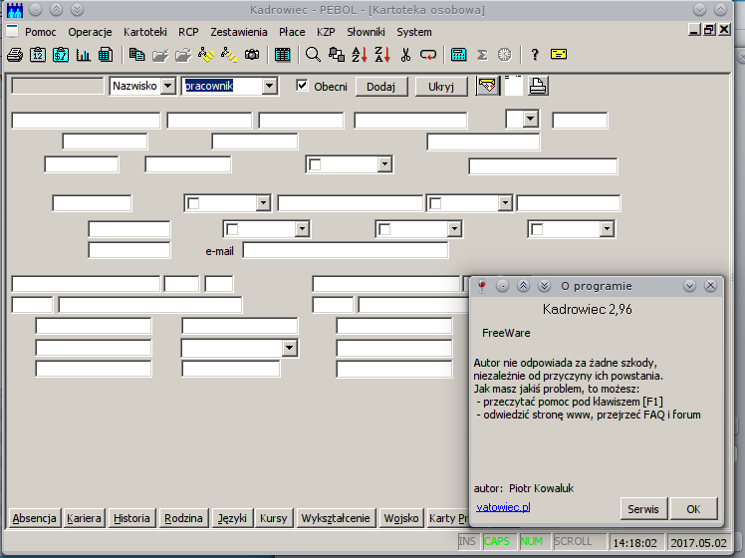Click the printer icon in the toolbar

(14, 54)
